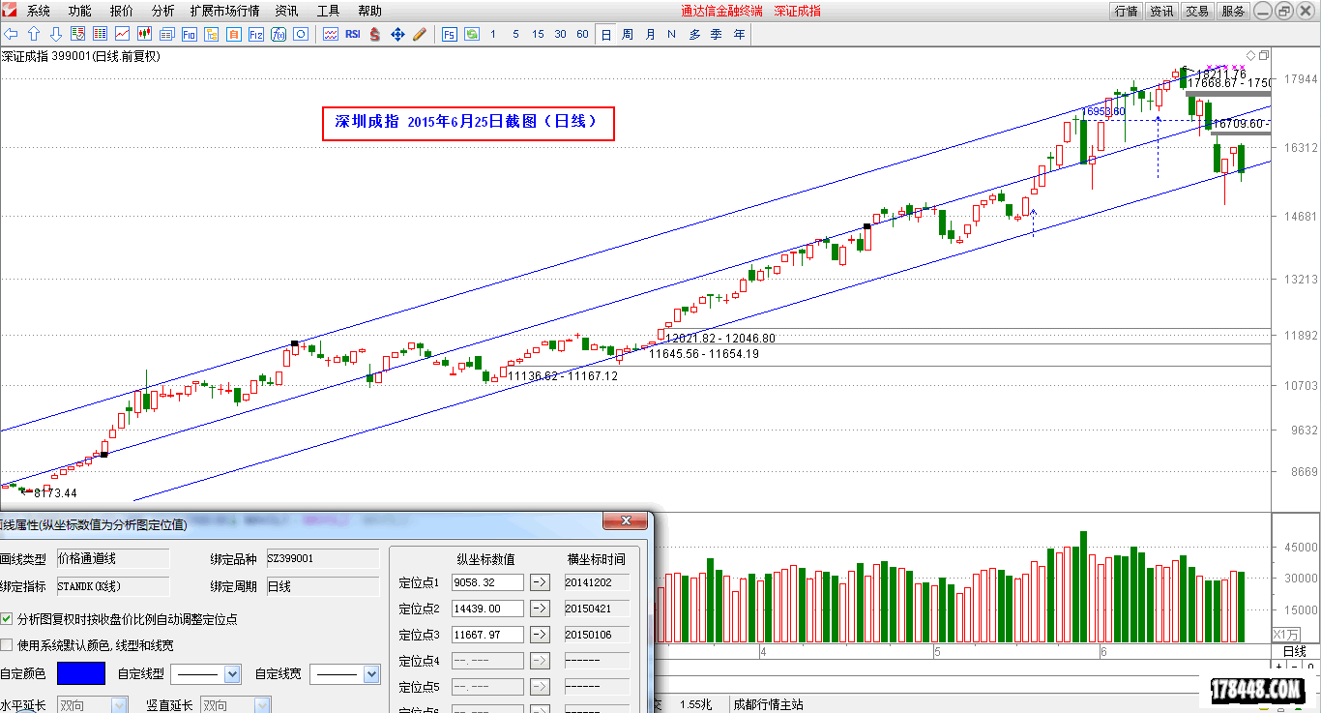This screenshot has width=1321, height=713.
Task: Click the 交易 button at top right
Action: point(1197,11)
